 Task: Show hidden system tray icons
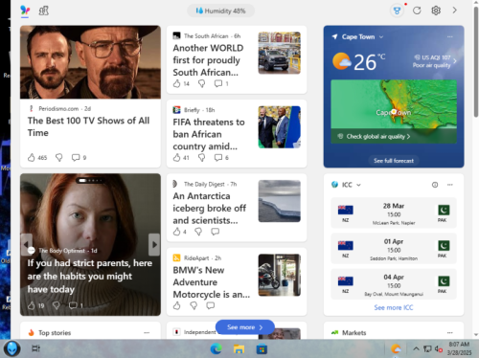coord(416,348)
